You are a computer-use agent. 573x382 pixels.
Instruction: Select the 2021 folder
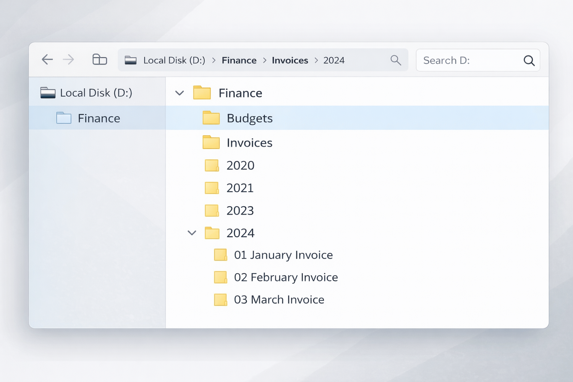(240, 188)
